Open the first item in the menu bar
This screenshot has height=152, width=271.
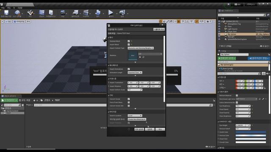3,8
